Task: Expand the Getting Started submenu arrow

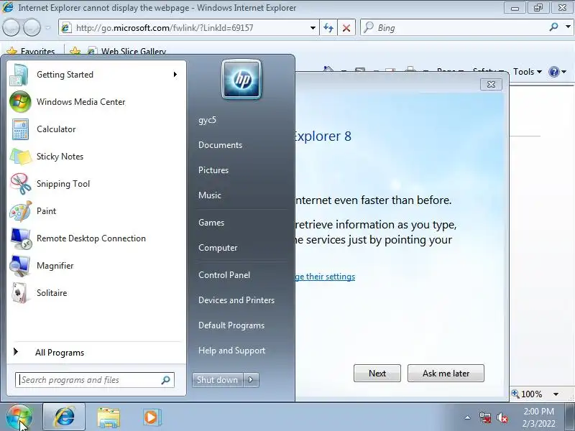Action: click(x=175, y=75)
